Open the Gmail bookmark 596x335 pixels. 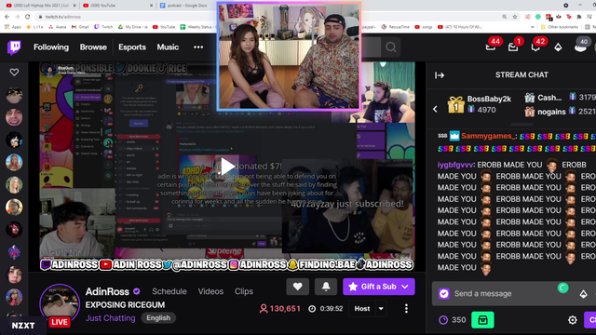(80, 27)
